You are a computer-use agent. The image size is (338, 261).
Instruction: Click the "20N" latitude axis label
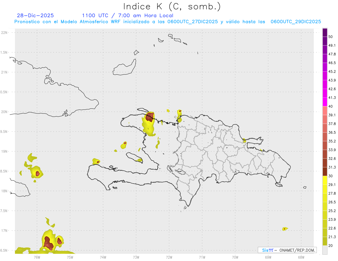coord(4,112)
